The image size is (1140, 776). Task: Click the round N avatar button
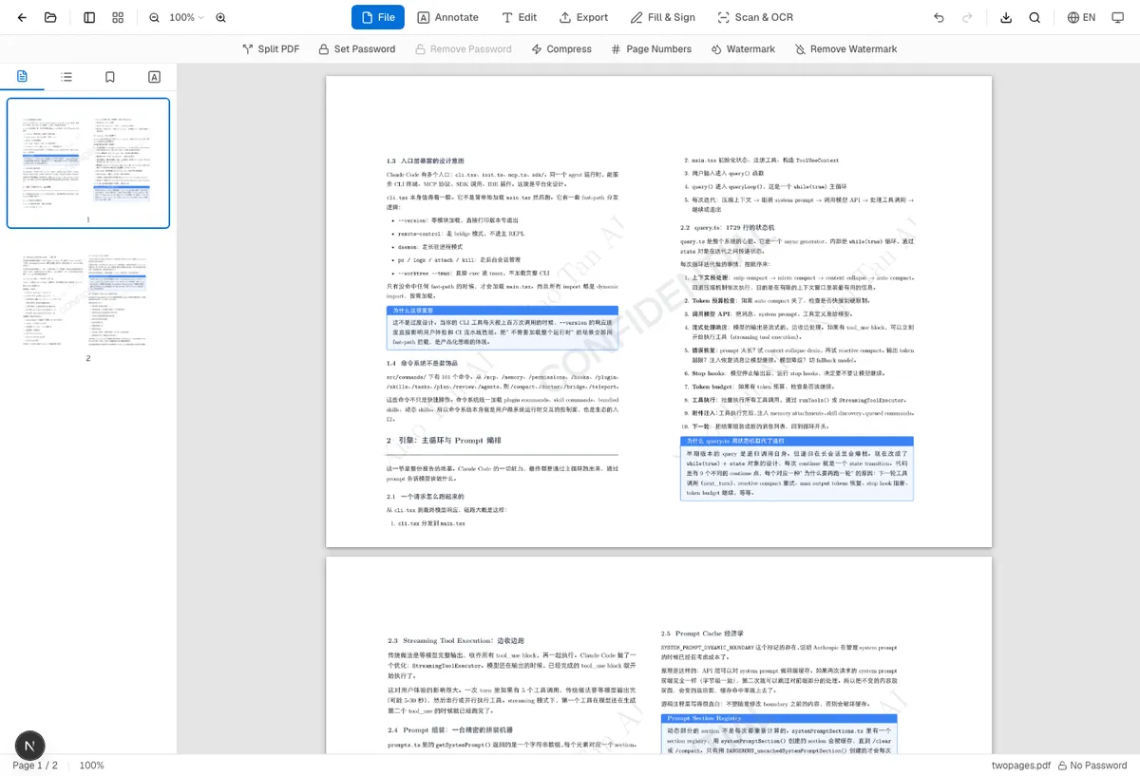click(x=30, y=746)
